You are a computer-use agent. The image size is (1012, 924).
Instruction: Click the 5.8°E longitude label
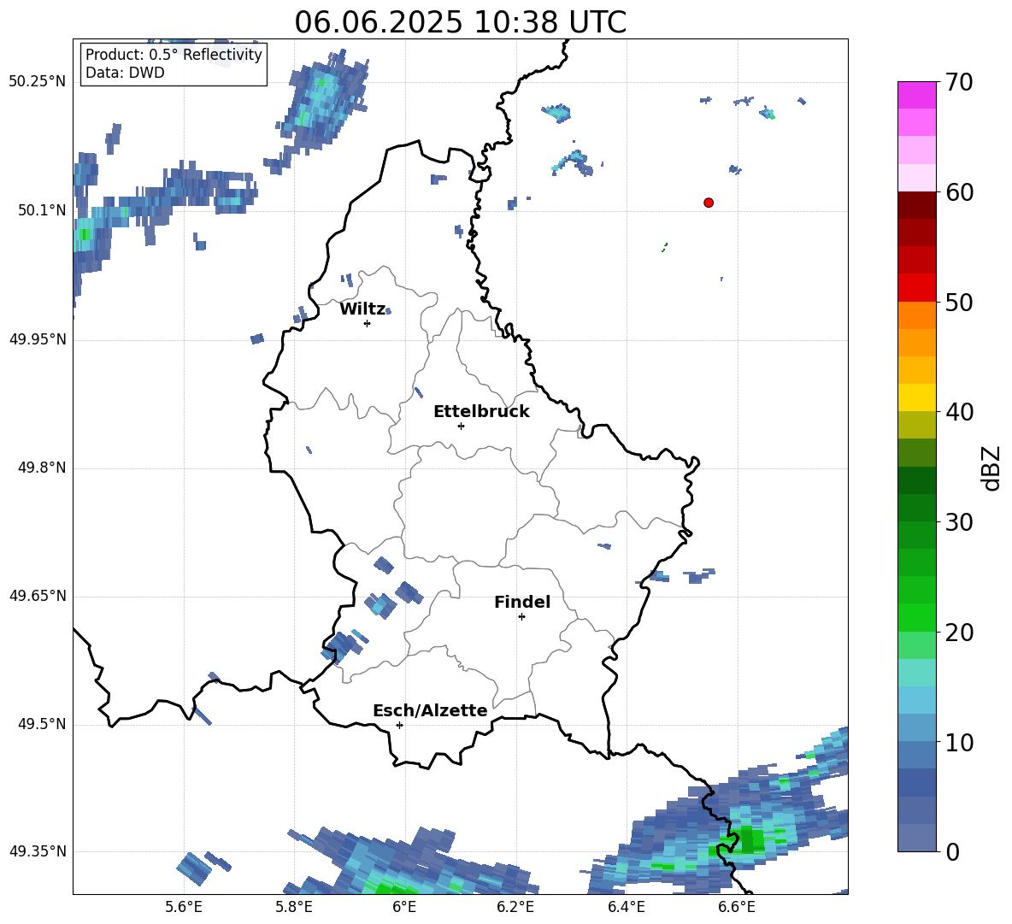pyautogui.click(x=294, y=908)
